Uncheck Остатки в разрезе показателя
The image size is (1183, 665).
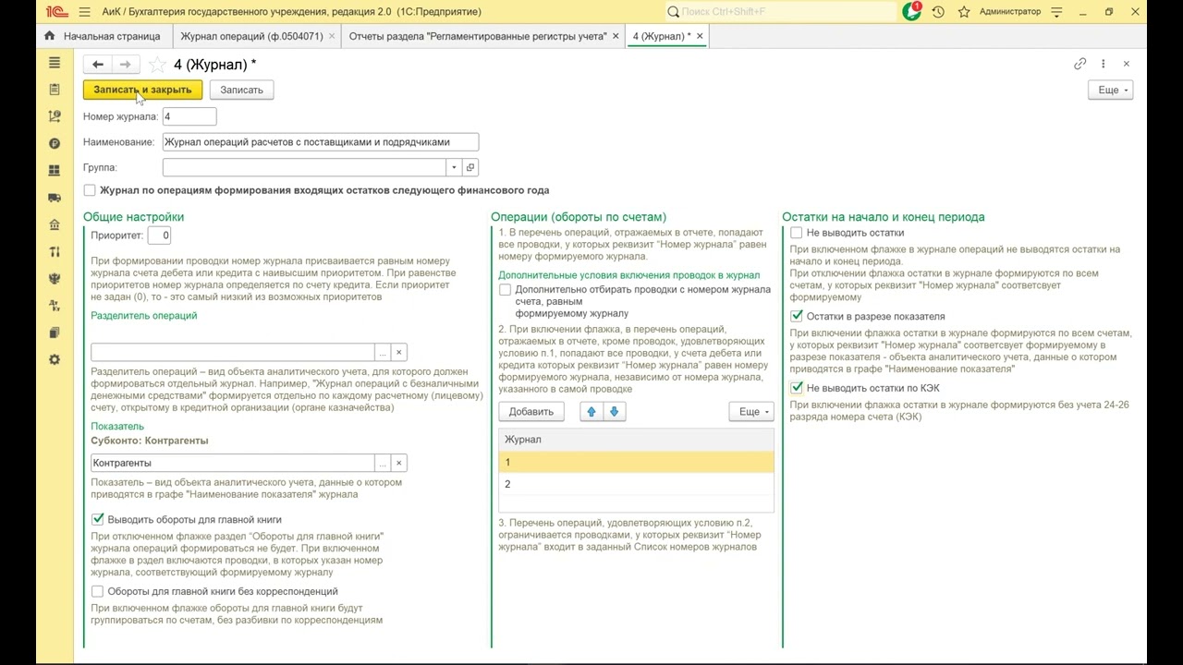796,316
